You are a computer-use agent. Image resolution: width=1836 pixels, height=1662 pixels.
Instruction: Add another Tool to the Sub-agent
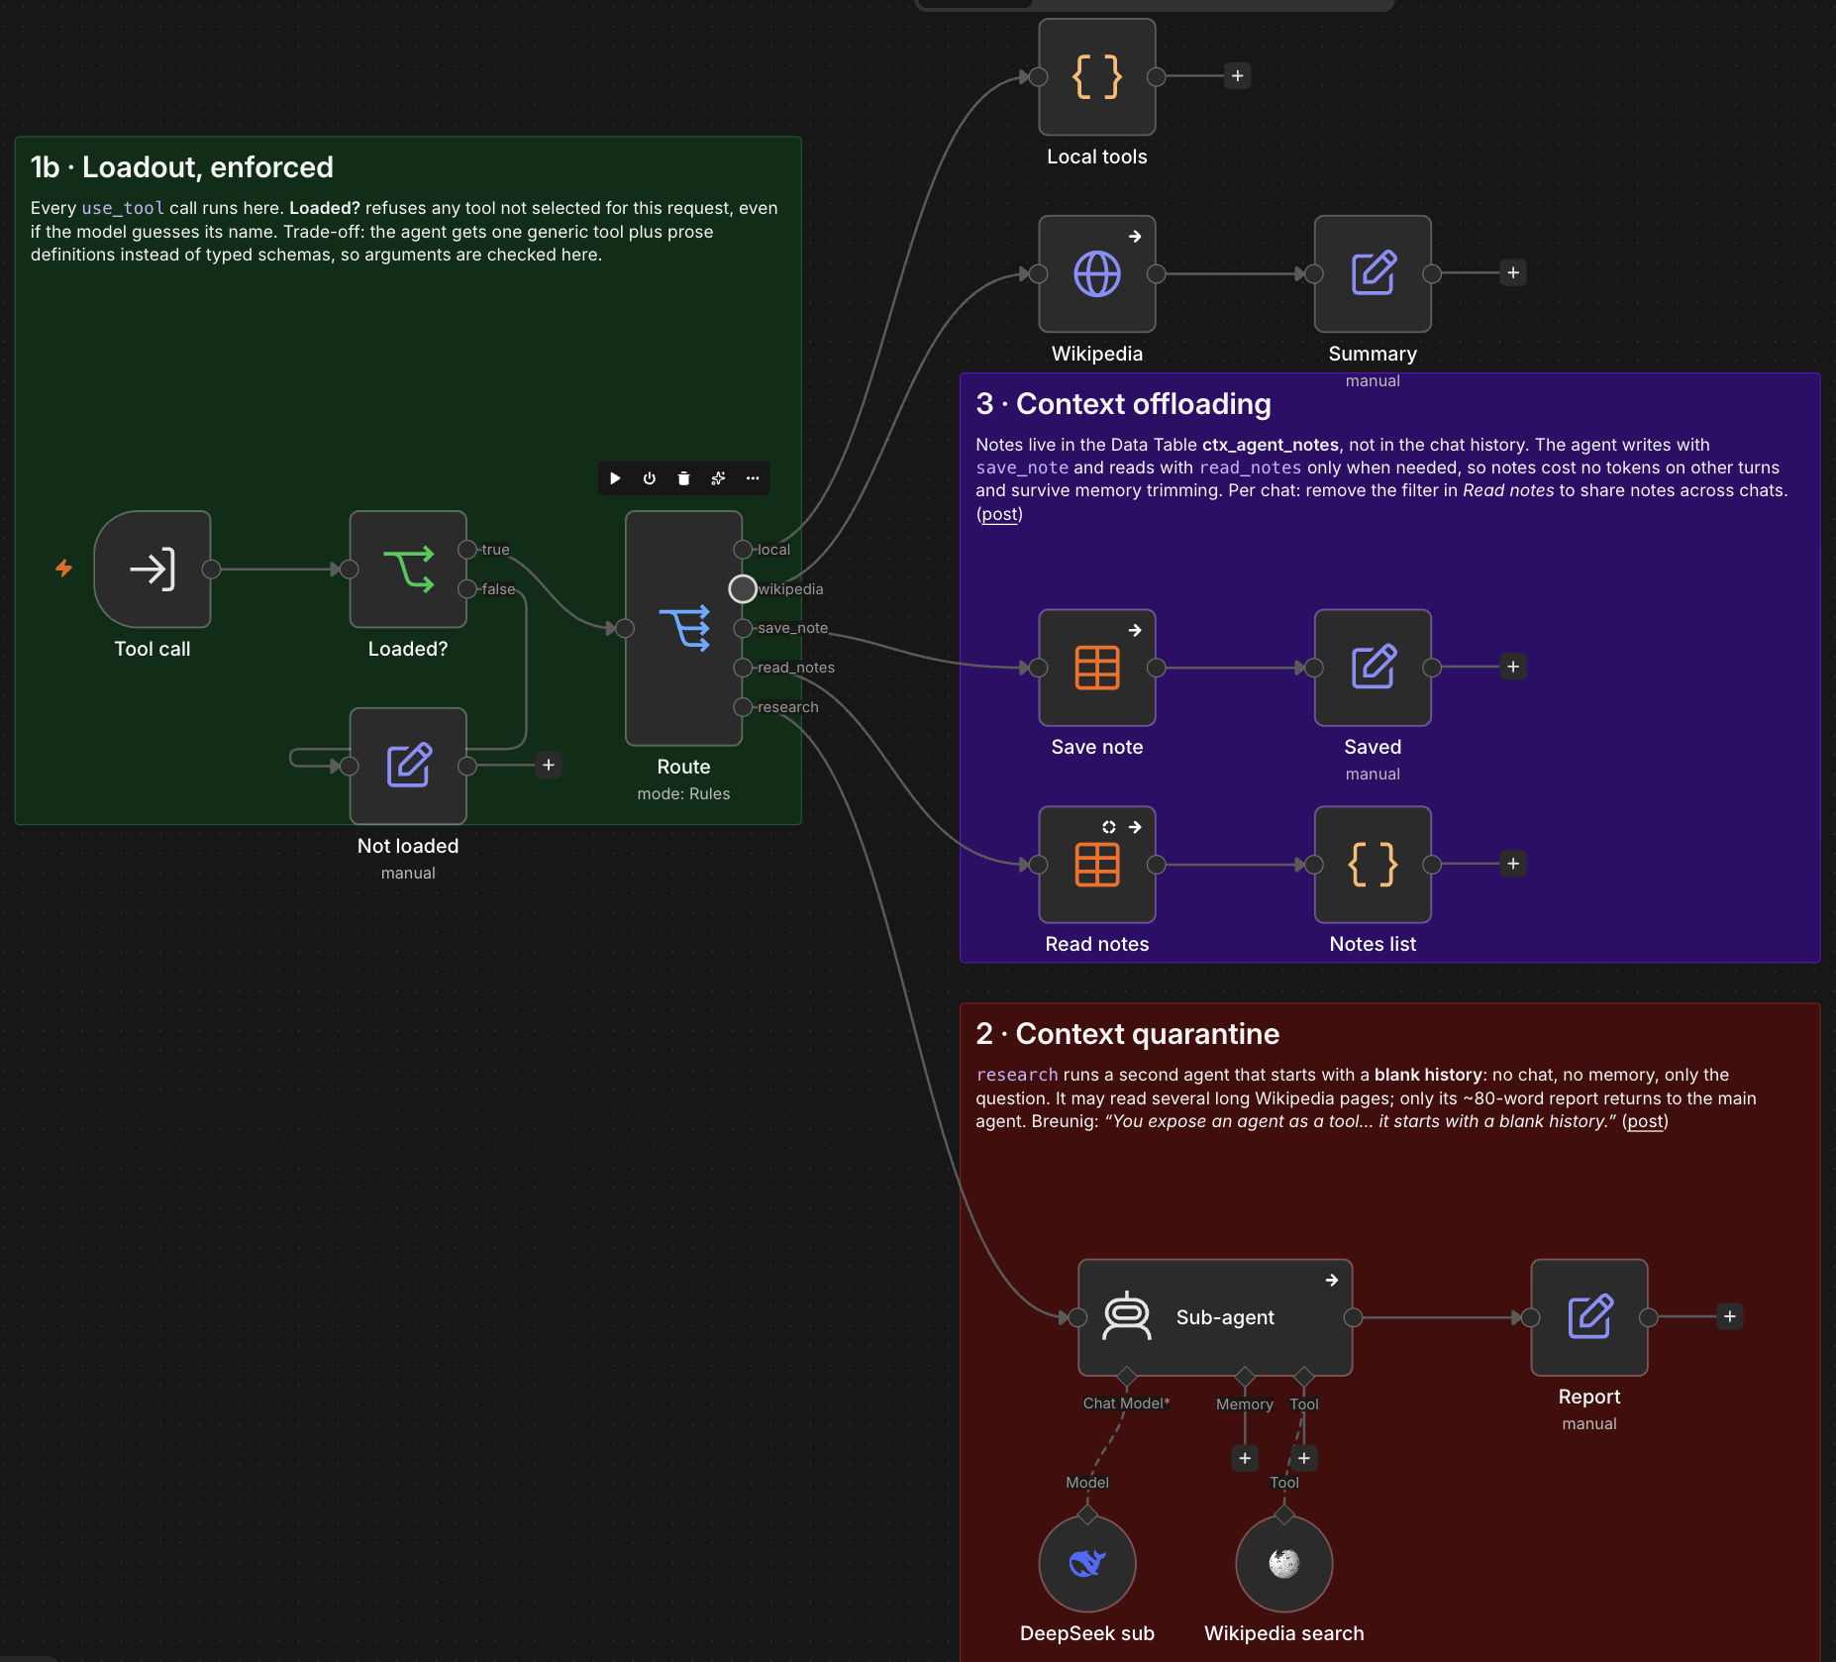point(1304,1458)
